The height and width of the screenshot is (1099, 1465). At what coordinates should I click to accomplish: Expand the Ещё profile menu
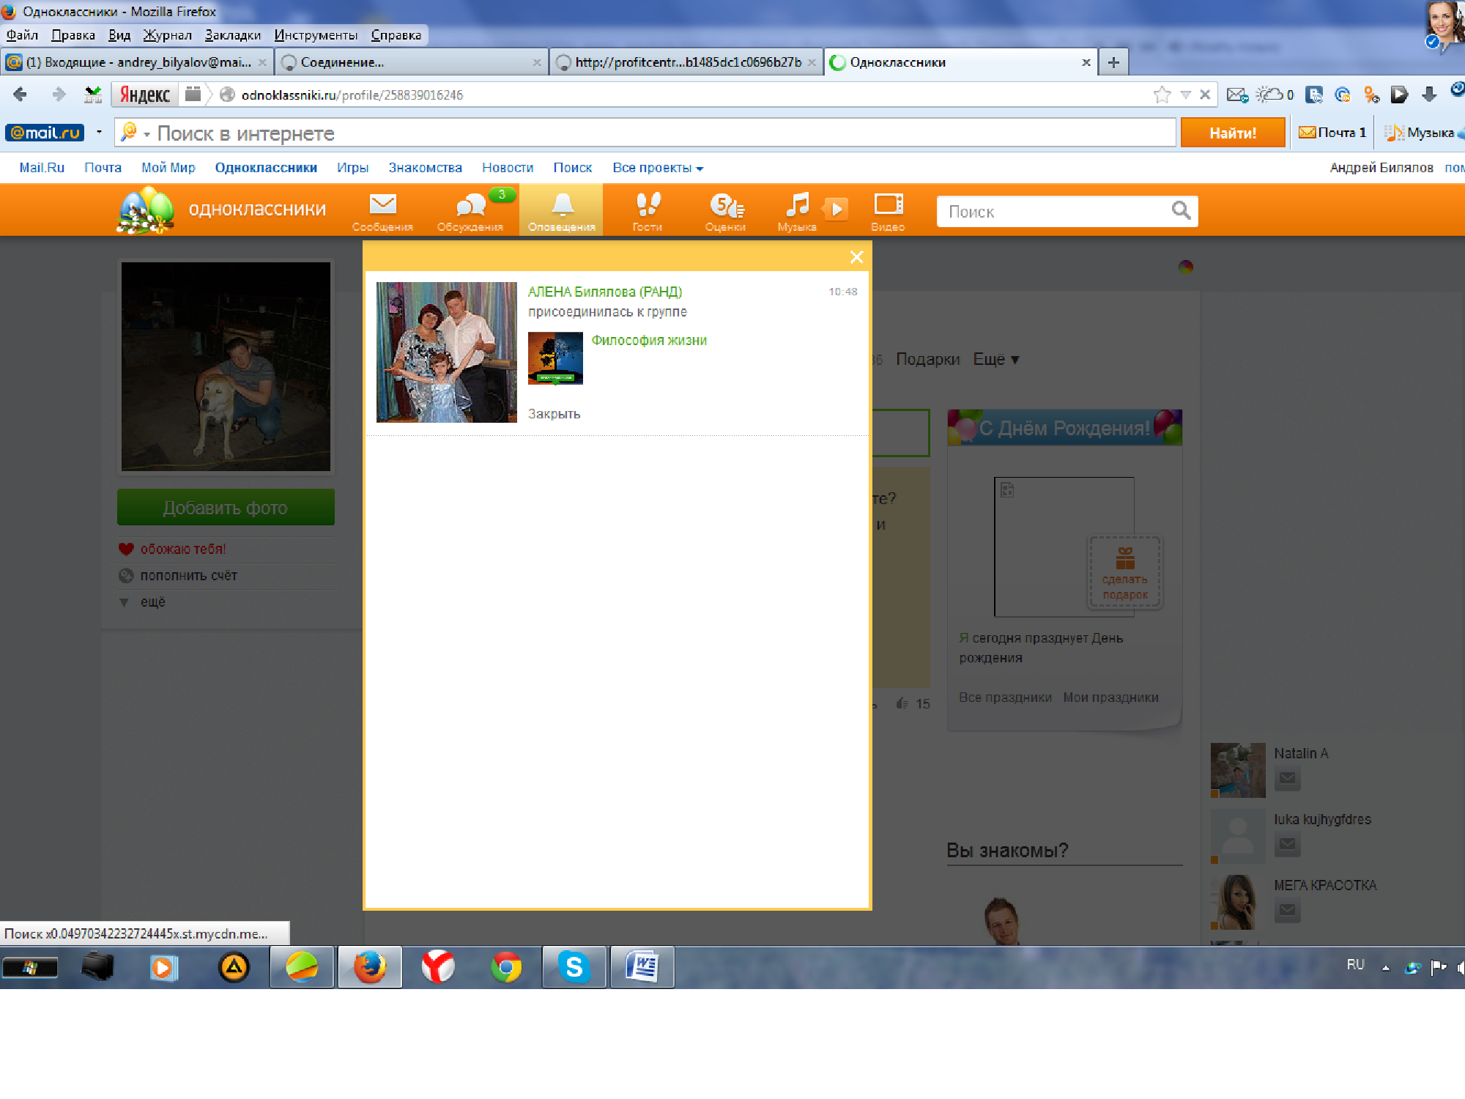996,359
